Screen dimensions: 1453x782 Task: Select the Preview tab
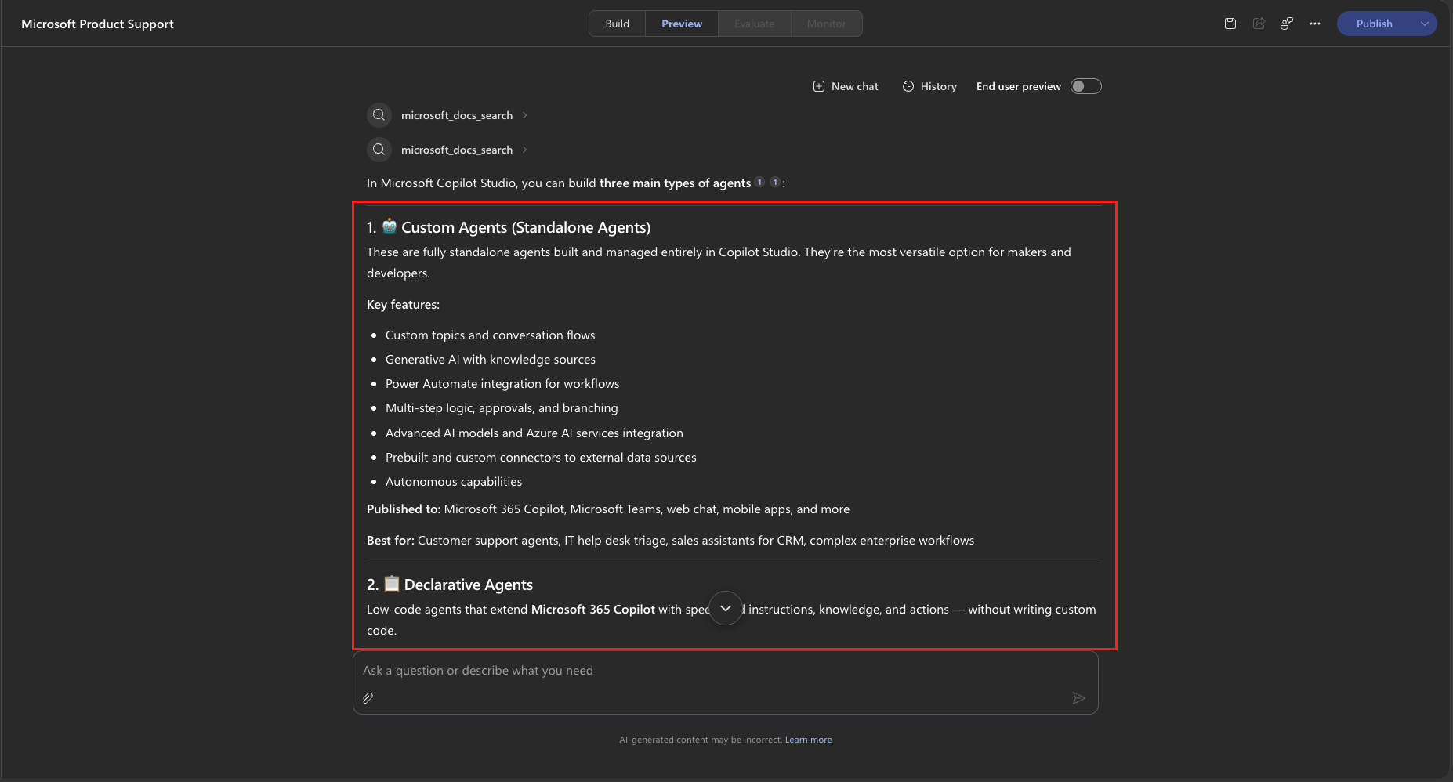682,24
